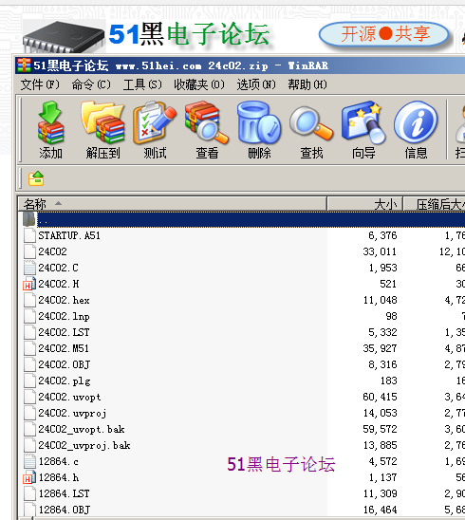
Task: Click the 信息 (Info) toolbar icon
Action: coord(416,130)
